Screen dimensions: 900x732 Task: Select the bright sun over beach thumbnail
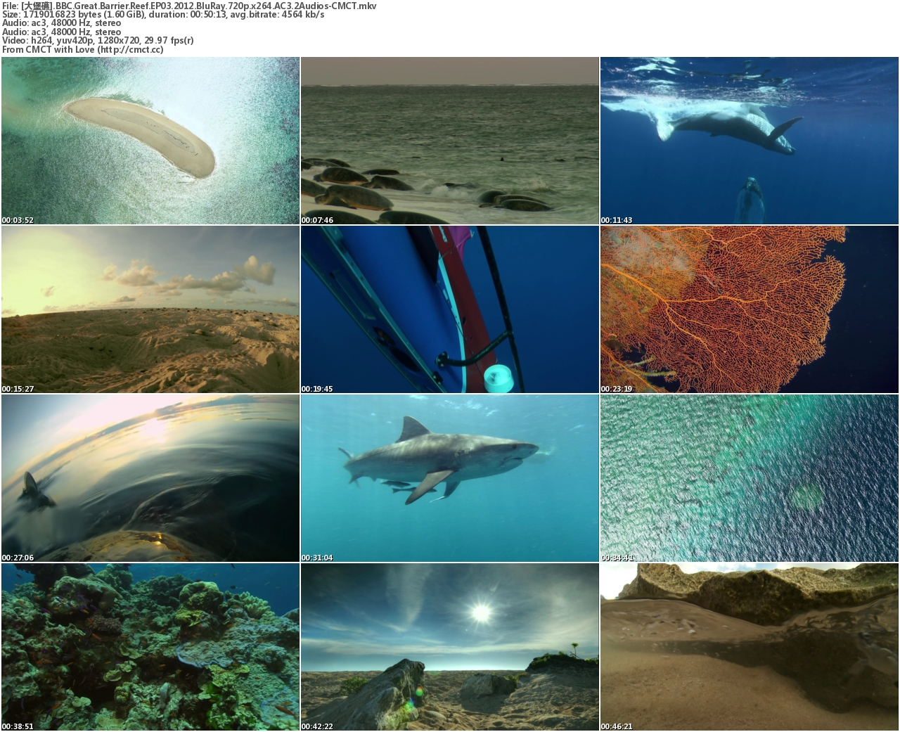(x=449, y=647)
